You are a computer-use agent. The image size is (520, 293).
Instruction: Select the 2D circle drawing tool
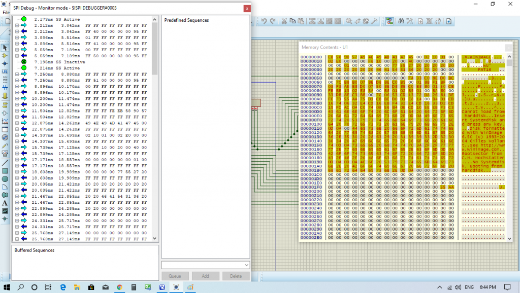5,178
